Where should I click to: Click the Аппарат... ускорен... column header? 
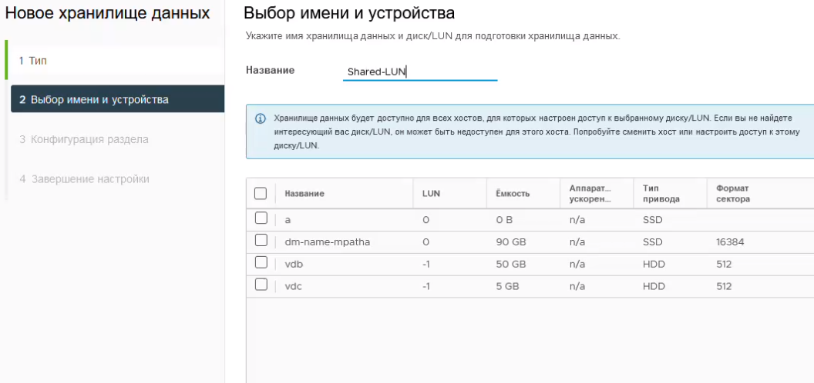click(x=590, y=193)
